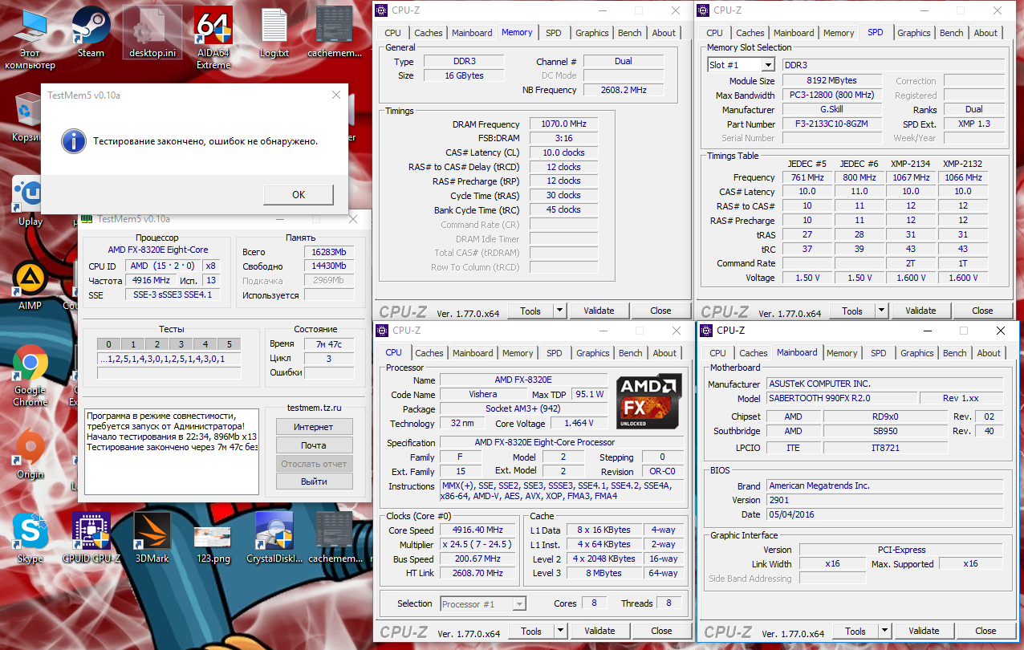This screenshot has width=1024, height=650.
Task: Click Close button in motherboard CPU-Z window
Action: pos(985,631)
